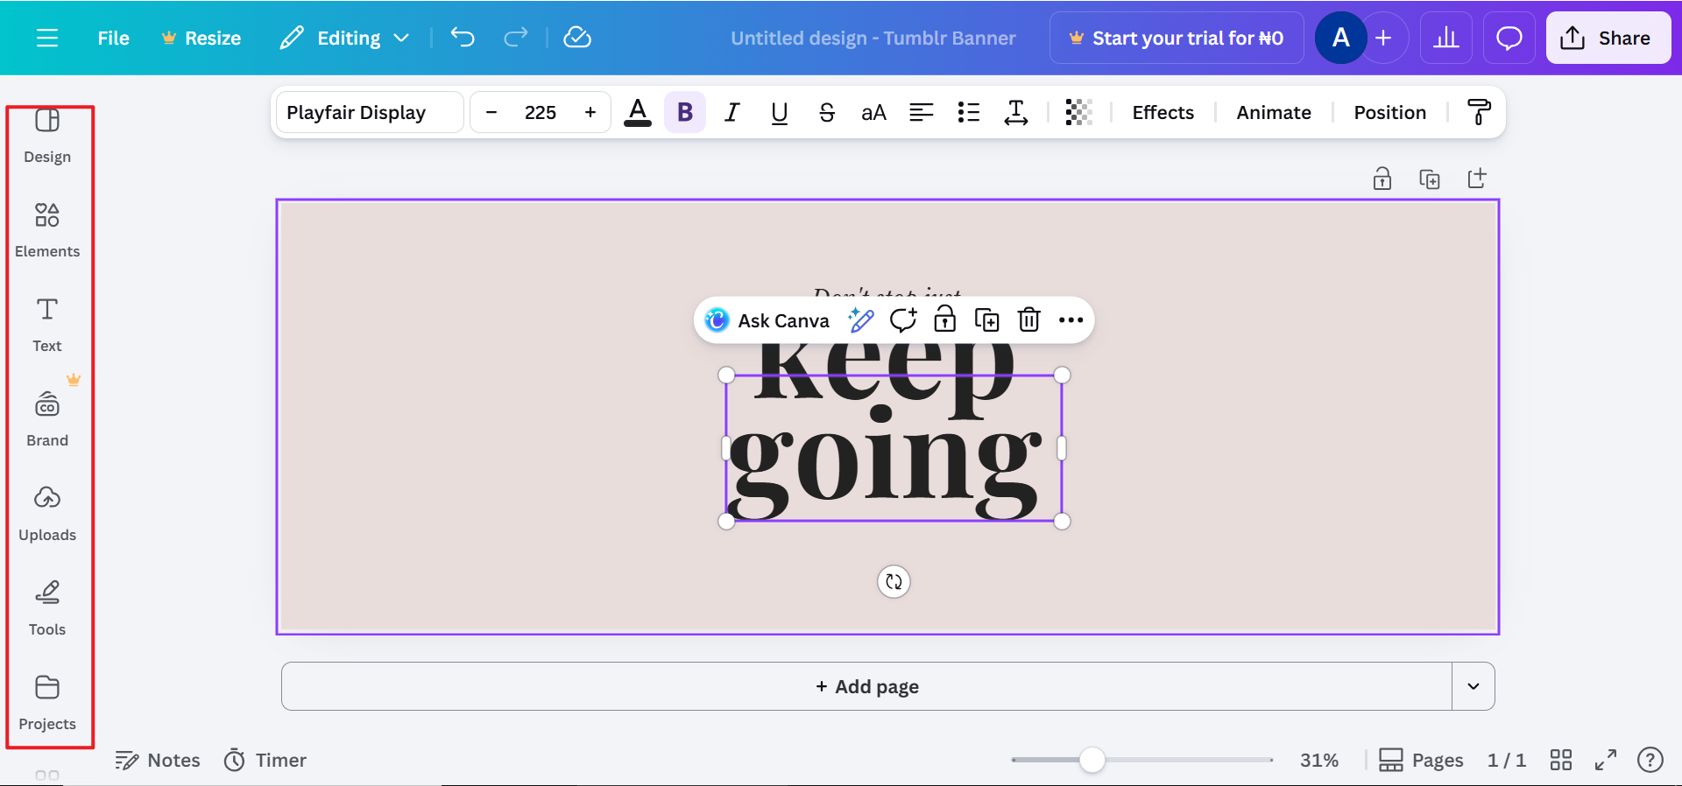
Task: Click Ask Canva in the floating toolbar
Action: pos(767,320)
